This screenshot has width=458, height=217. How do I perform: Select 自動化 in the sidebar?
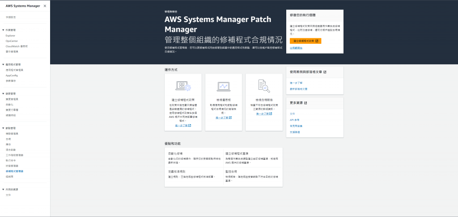point(9,104)
